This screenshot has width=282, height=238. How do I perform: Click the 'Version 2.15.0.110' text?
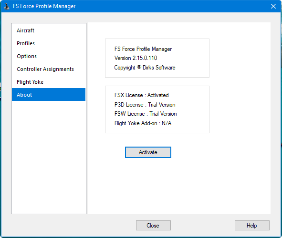click(x=136, y=58)
